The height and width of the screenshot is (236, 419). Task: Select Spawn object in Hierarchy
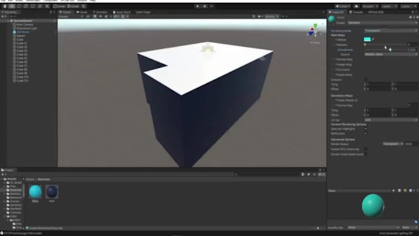21,36
